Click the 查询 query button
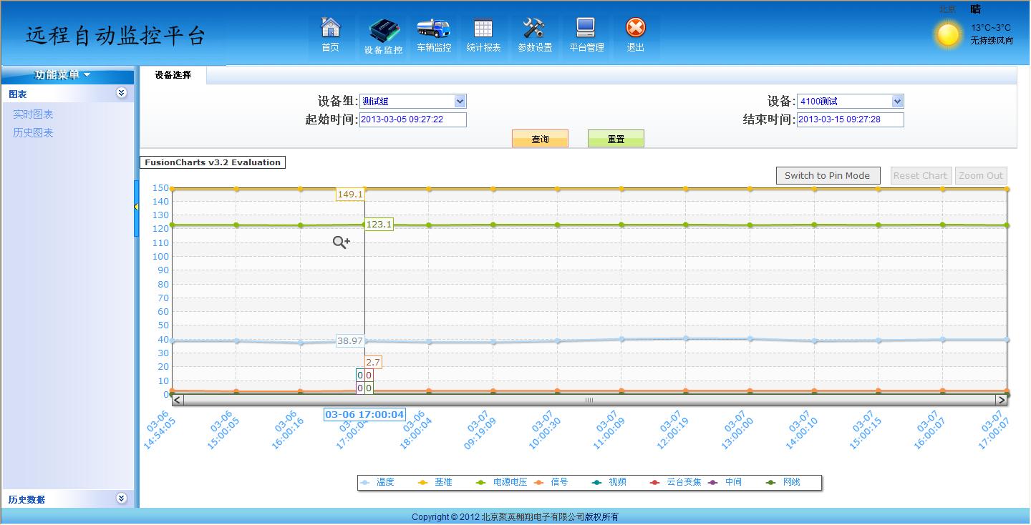Image resolution: width=1031 pixels, height=525 pixels. point(540,138)
